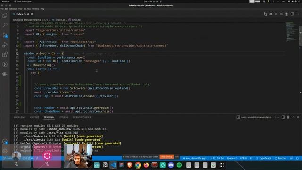
Task: Kill terminal with trash icon
Action: 288,117
